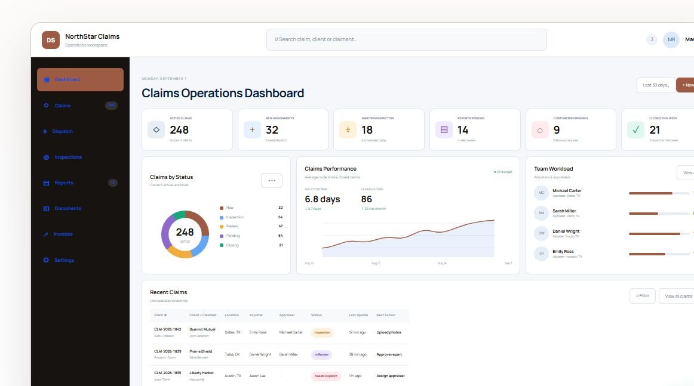694x386 pixels.
Task: Select Inspections in the sidebar
Action: [x=80, y=157]
